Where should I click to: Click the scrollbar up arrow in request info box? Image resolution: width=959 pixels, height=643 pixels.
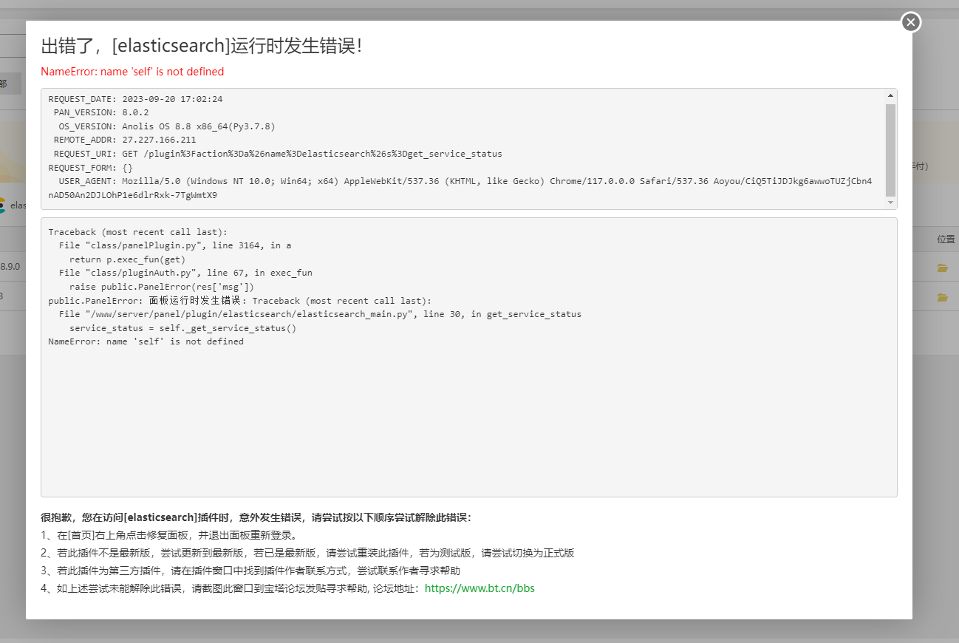[890, 95]
